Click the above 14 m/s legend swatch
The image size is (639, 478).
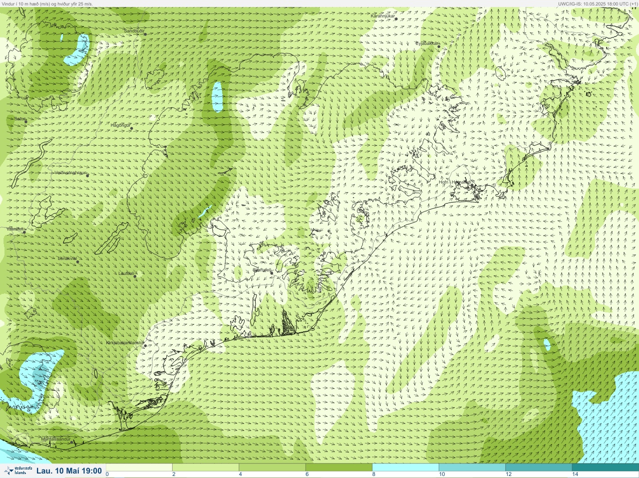point(606,468)
